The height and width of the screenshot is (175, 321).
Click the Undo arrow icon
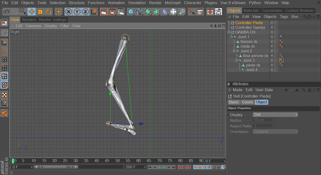coord(6,12)
